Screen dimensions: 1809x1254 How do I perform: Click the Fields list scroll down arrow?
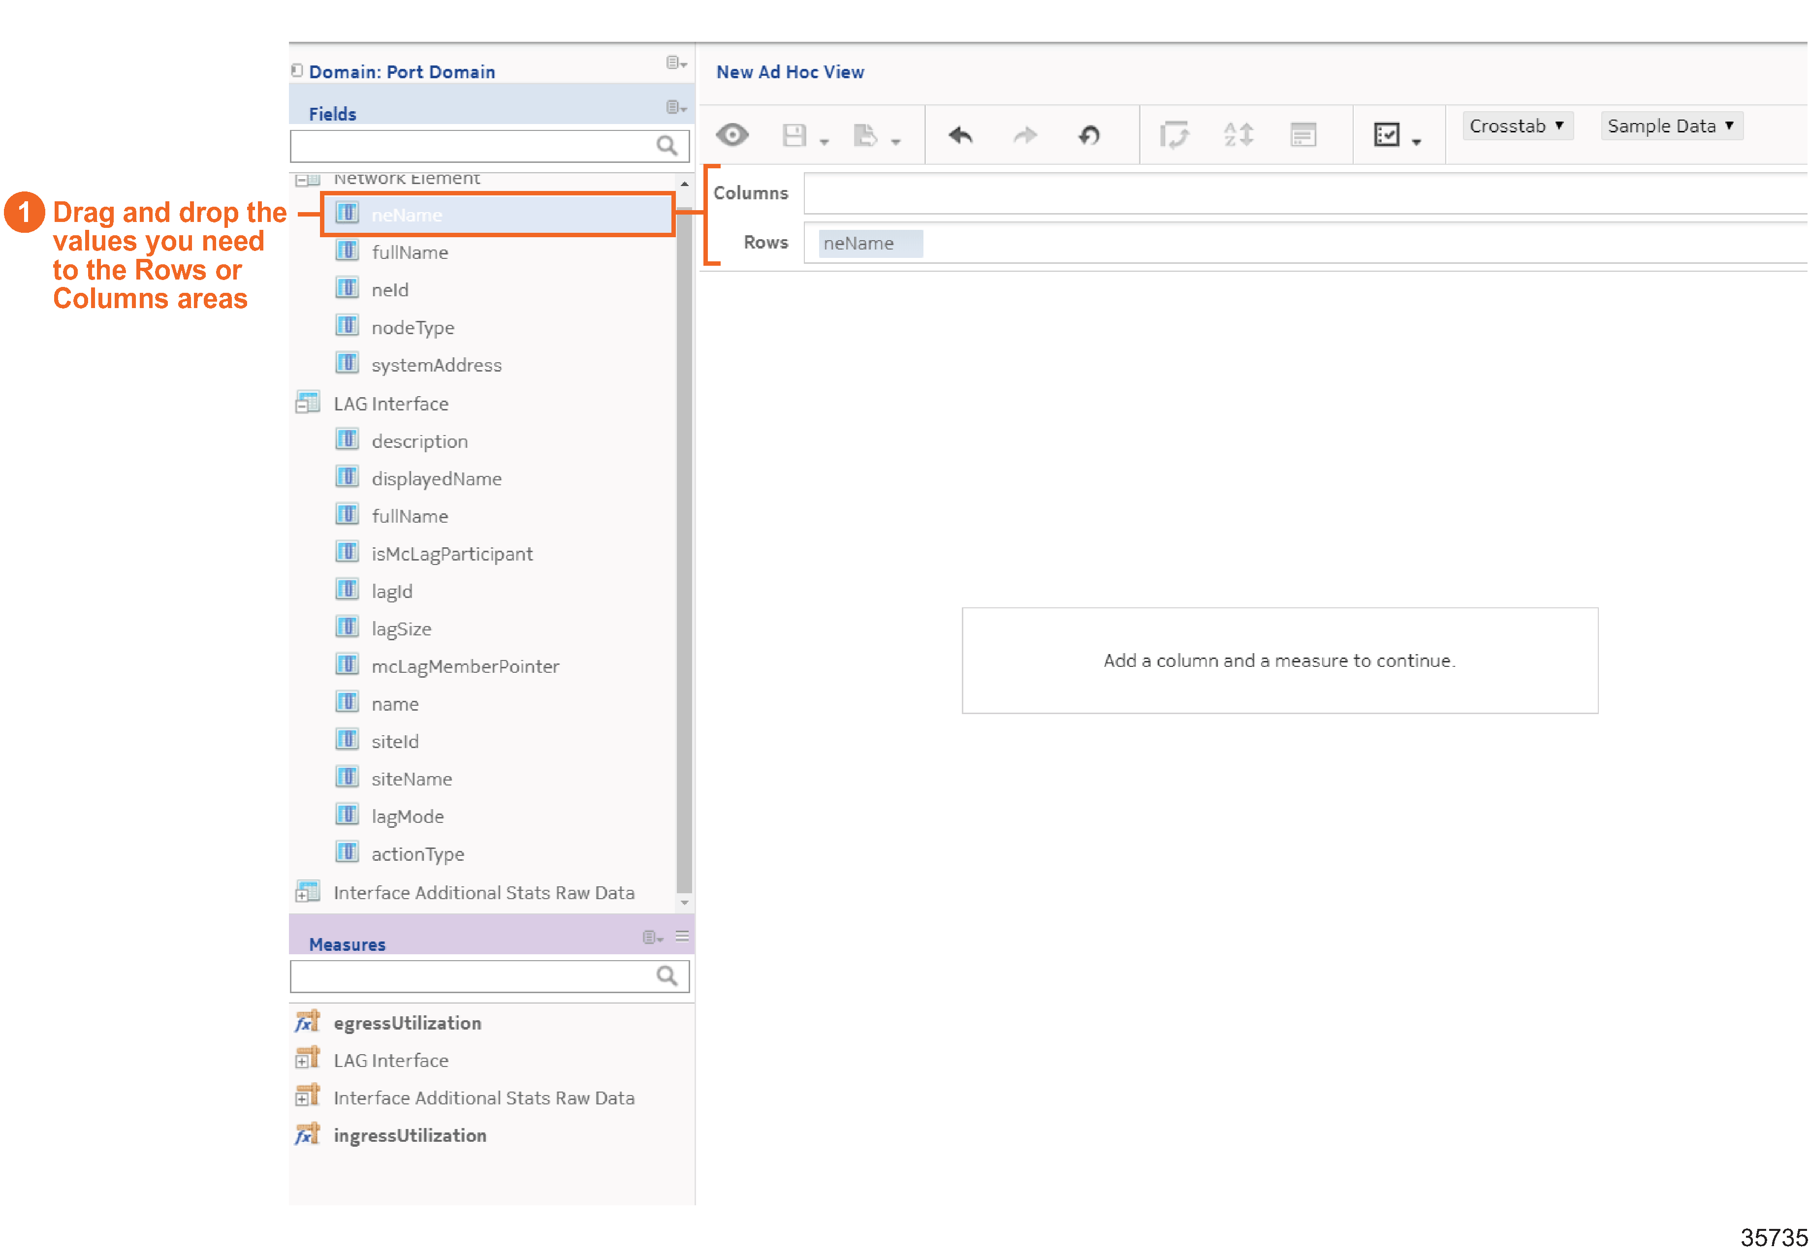684,903
